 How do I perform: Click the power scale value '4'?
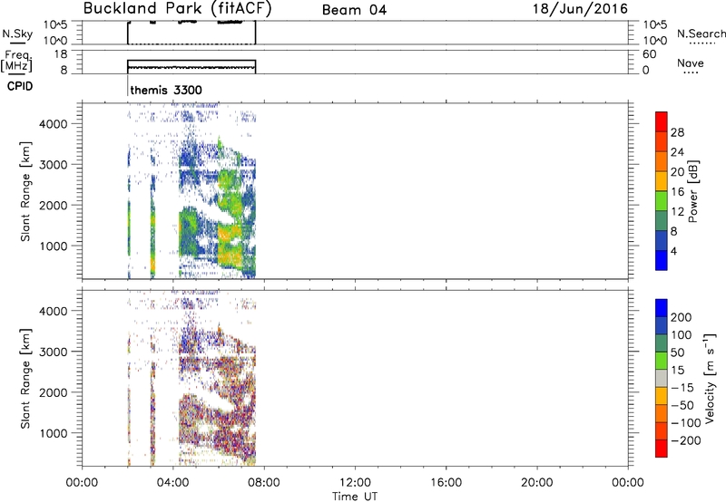tap(673, 251)
